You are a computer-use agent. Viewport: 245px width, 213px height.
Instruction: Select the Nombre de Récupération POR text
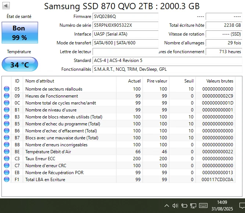point(54,173)
